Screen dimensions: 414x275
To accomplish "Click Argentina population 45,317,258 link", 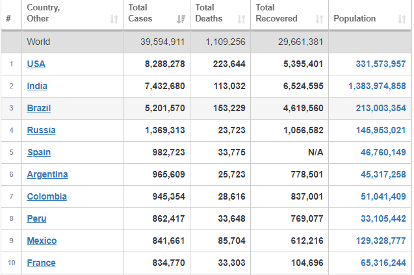I will click(x=383, y=175).
